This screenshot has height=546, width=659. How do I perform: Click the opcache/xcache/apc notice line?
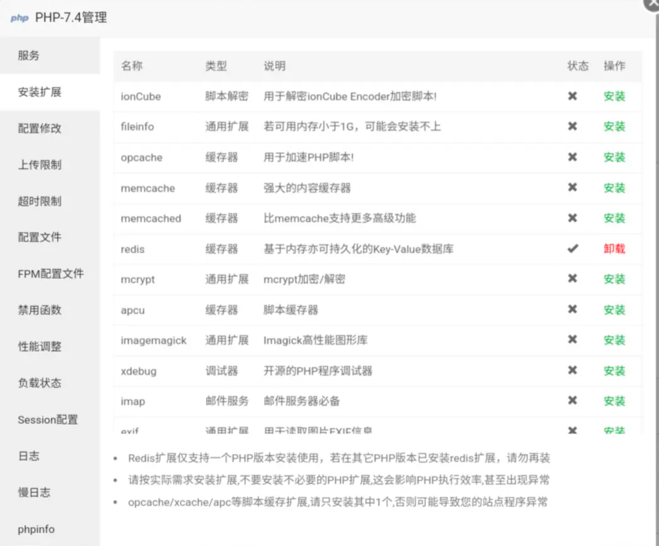point(338,502)
